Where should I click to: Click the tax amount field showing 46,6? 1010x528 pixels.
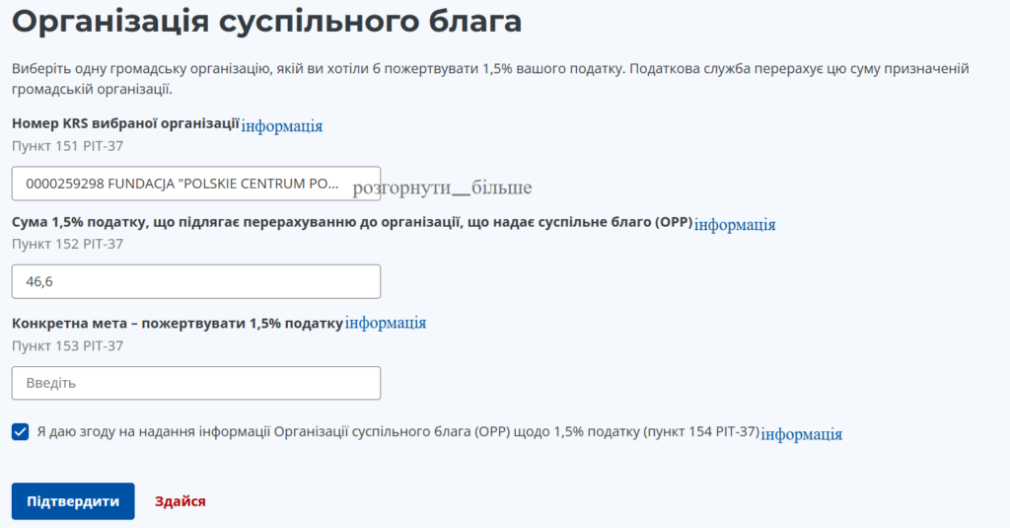pos(195,282)
